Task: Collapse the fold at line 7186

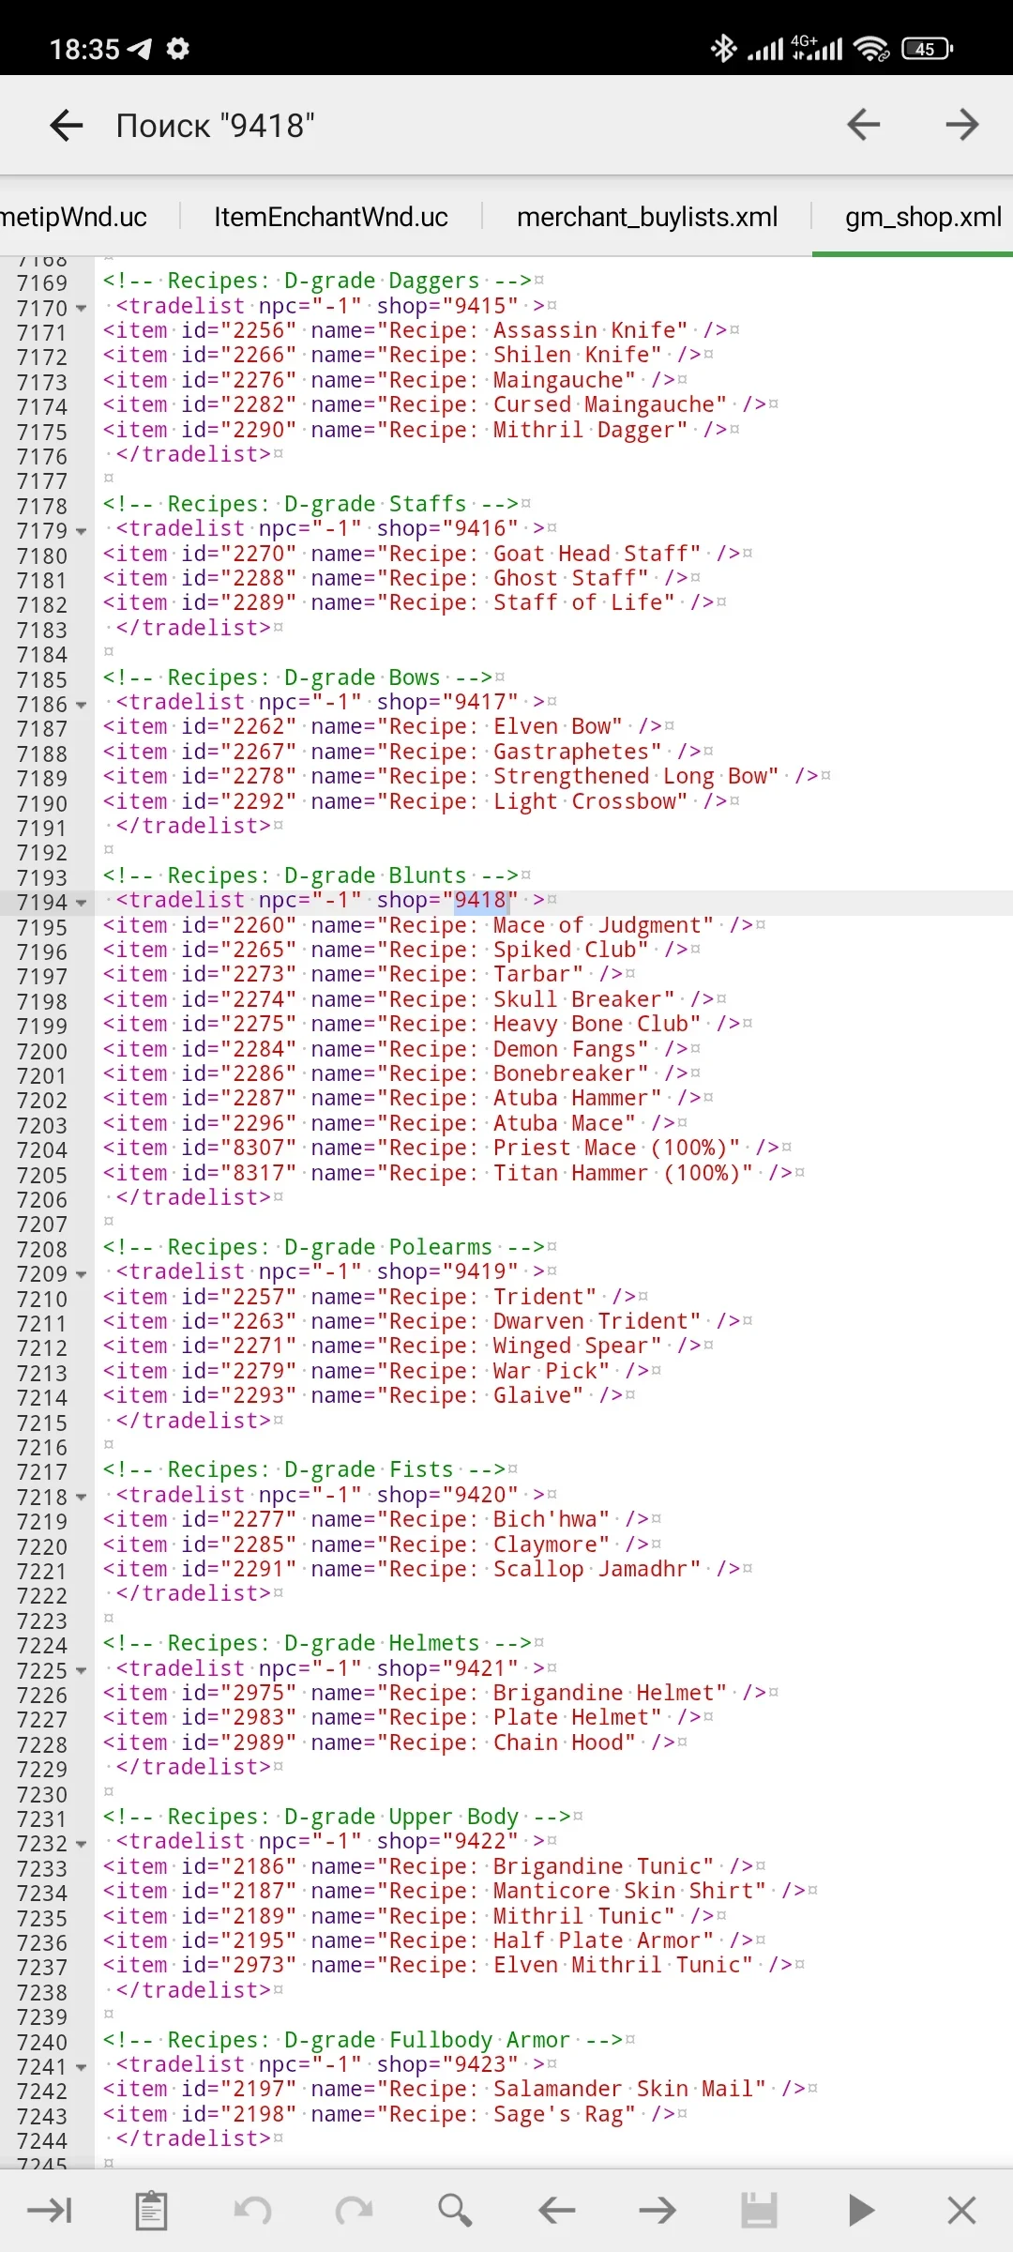Action: point(82,705)
